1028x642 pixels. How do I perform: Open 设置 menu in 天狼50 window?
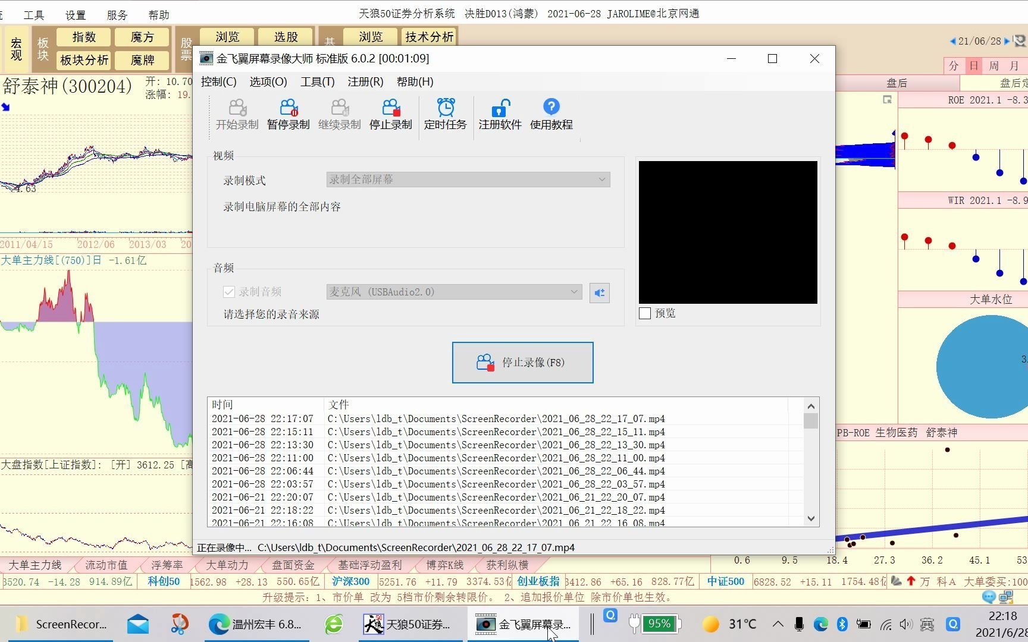tap(76, 15)
